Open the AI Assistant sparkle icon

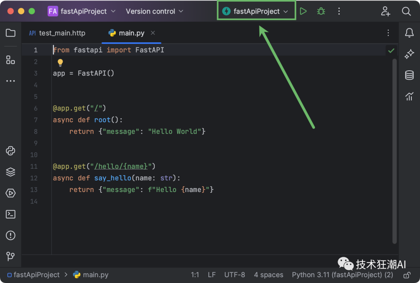pyautogui.click(x=409, y=54)
